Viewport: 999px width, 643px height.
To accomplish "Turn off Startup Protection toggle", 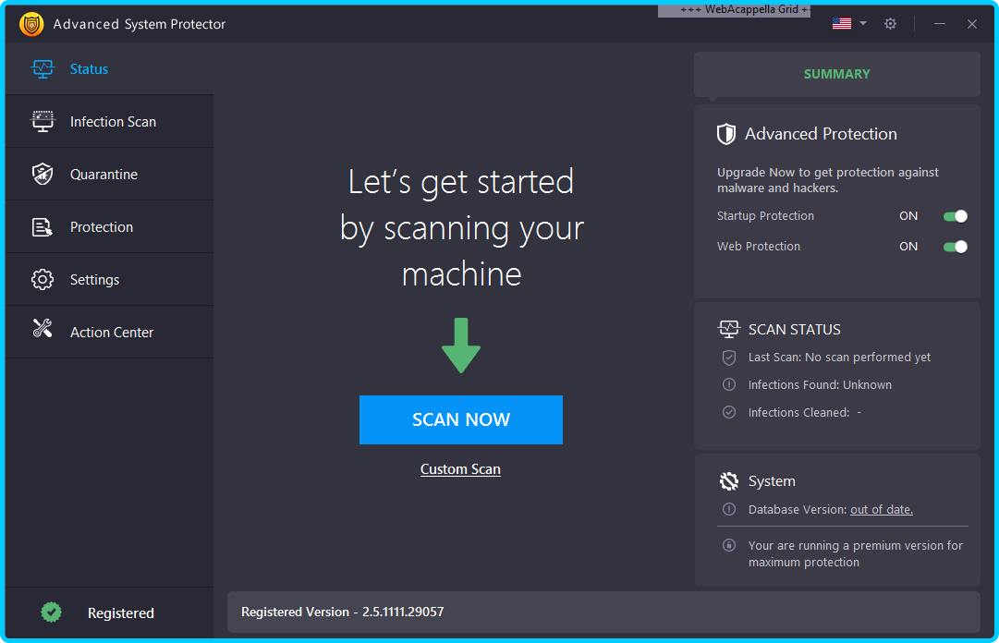I will 955,216.
